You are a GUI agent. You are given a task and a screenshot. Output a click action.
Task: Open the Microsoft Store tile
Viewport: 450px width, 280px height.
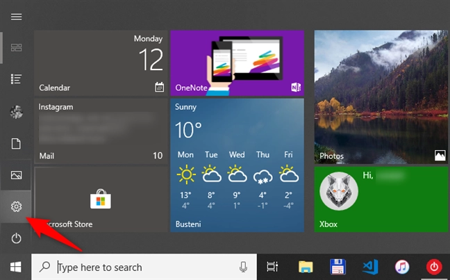(101, 199)
